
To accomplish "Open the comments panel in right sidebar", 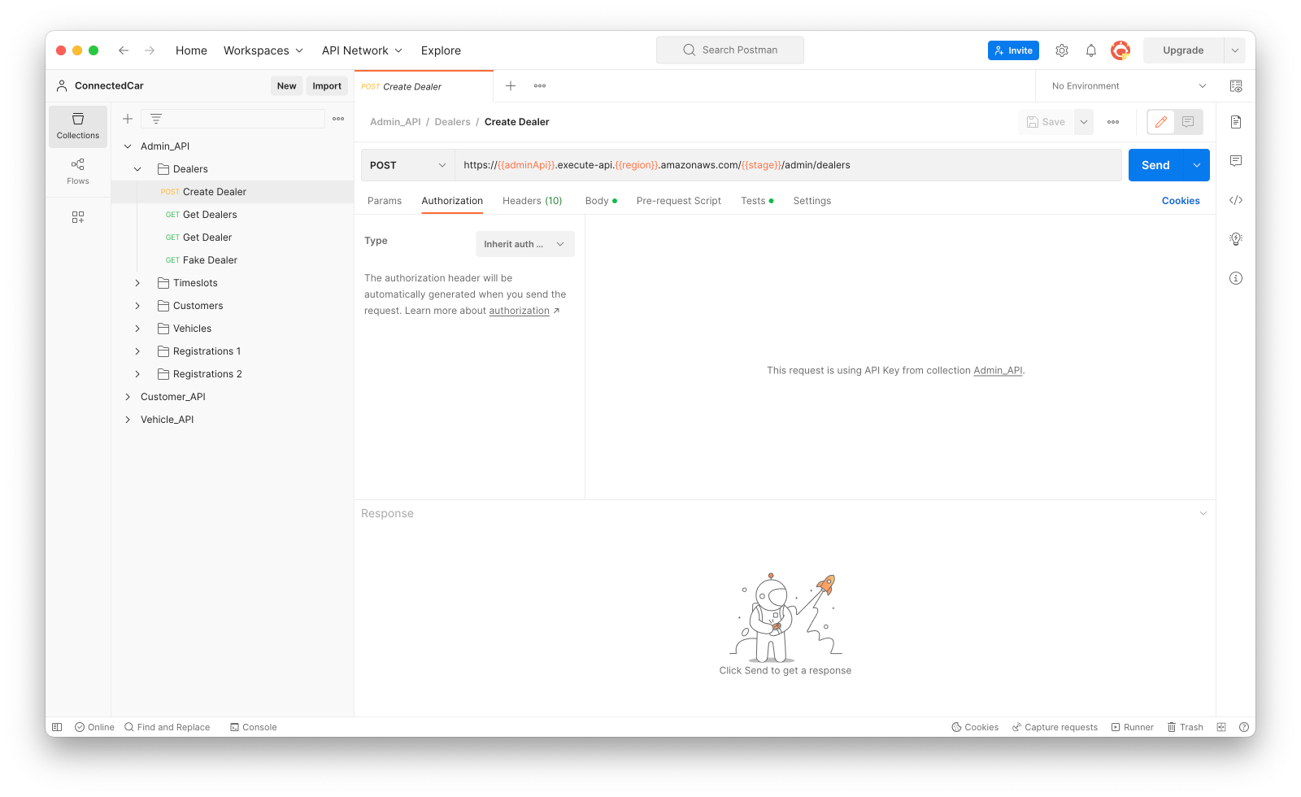I will coord(1236,161).
